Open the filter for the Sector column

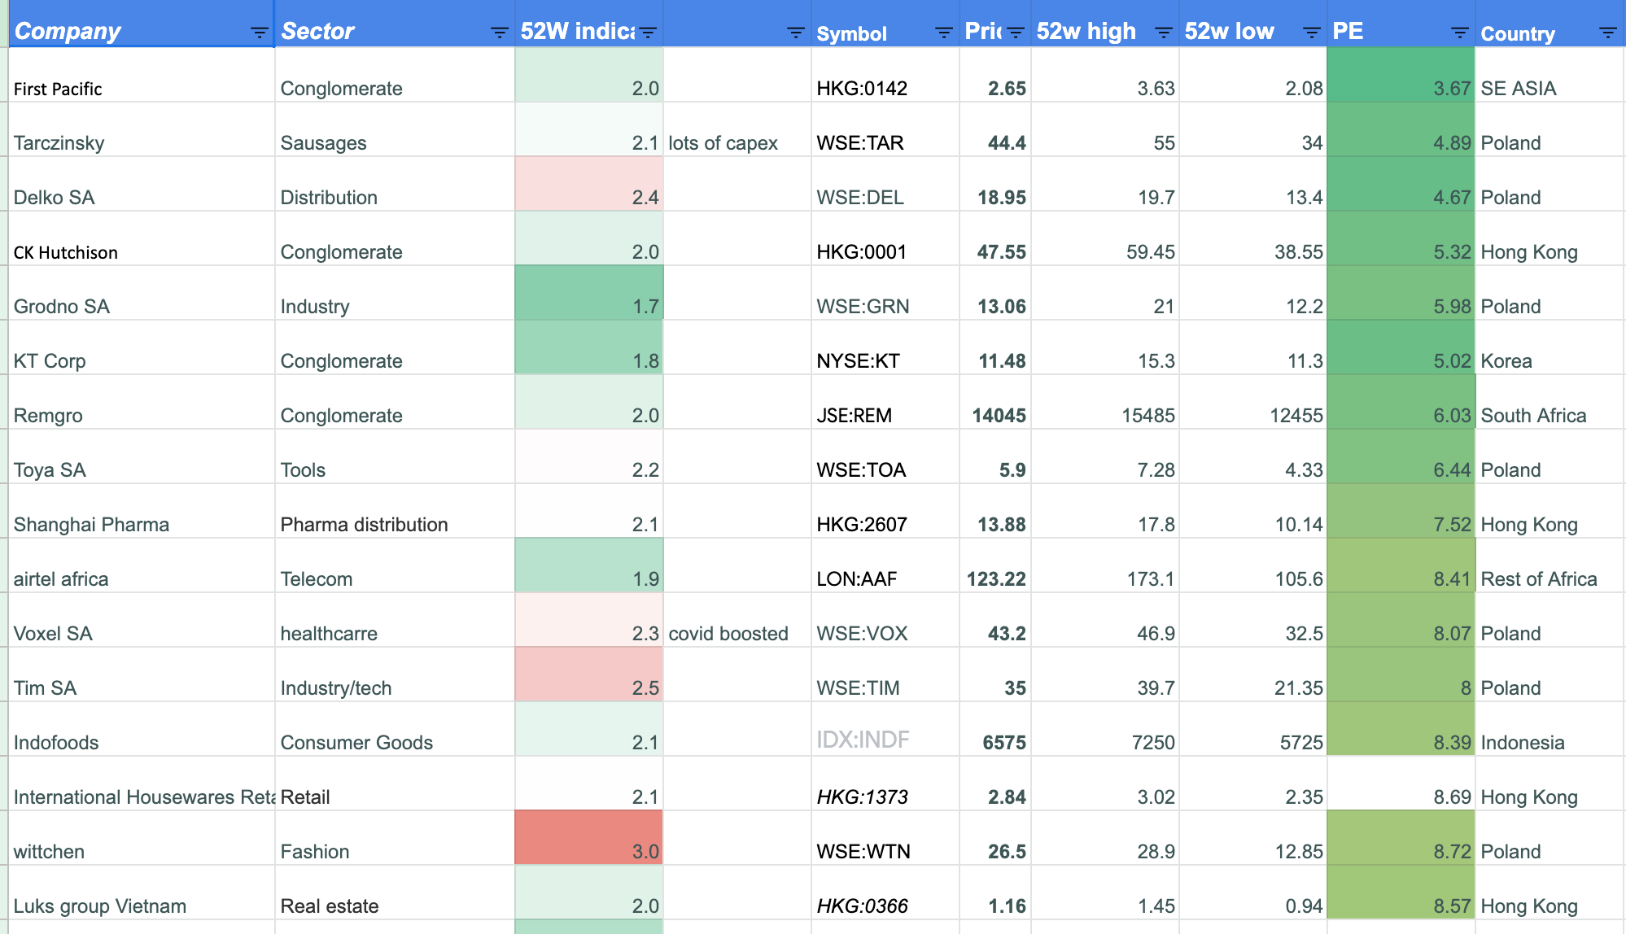(x=499, y=33)
